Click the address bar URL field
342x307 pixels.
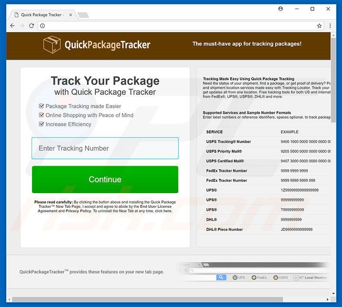(181, 26)
